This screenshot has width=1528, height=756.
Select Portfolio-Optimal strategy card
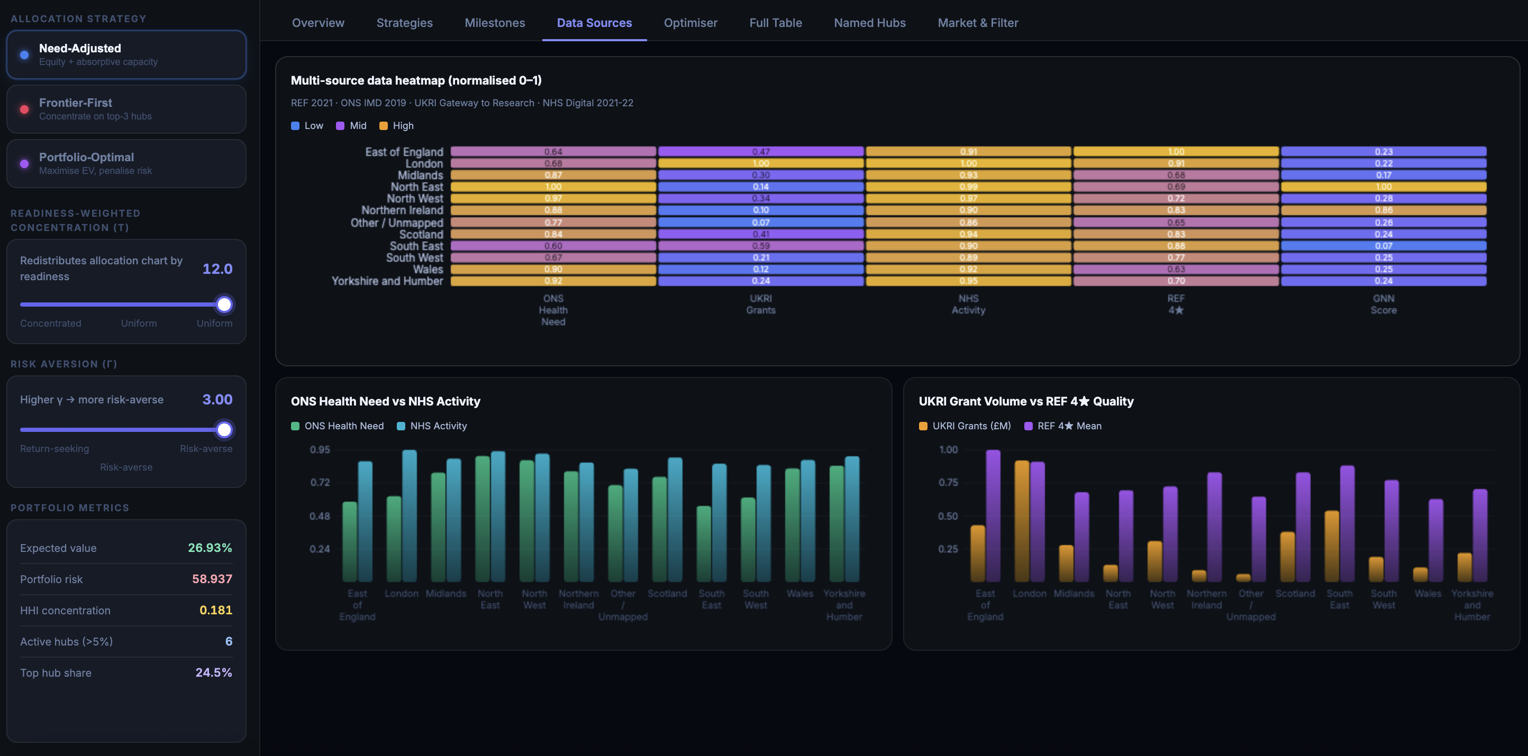tap(126, 163)
